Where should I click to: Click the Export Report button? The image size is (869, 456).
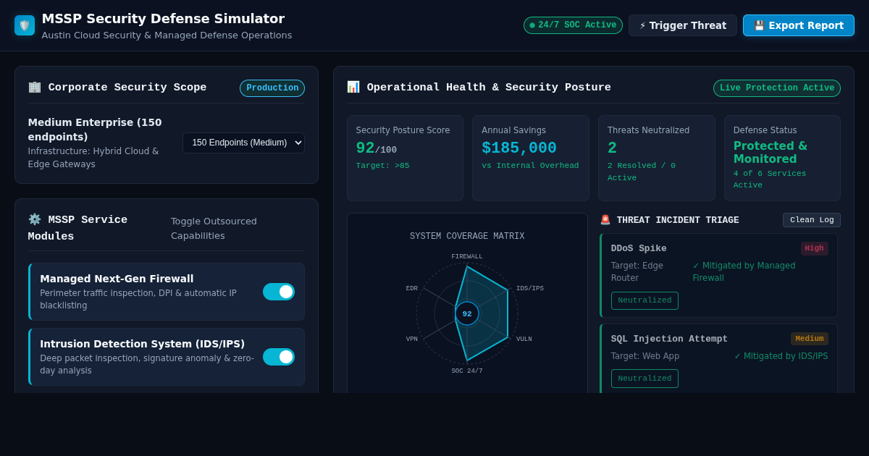click(x=799, y=25)
